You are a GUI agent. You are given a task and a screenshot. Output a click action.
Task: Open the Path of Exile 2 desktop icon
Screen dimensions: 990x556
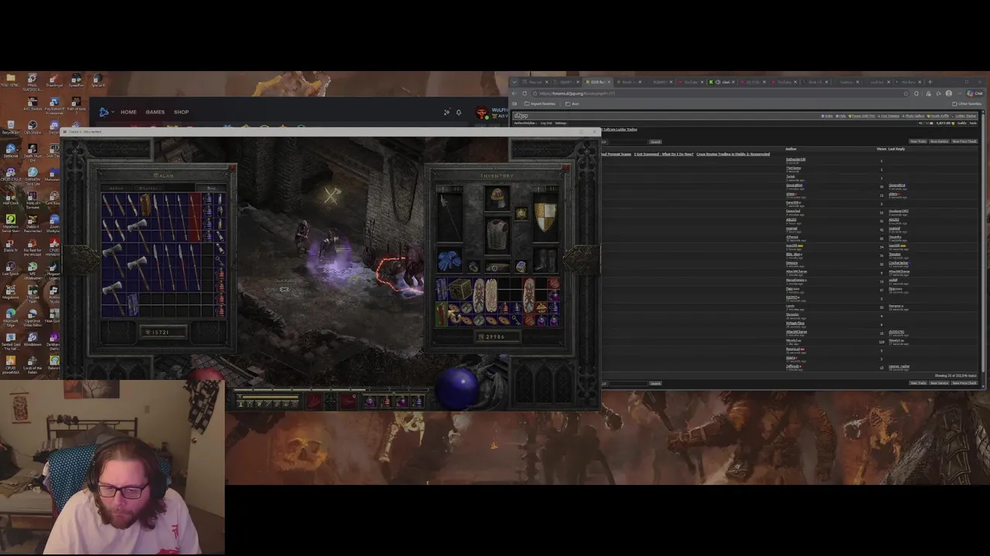(77, 103)
